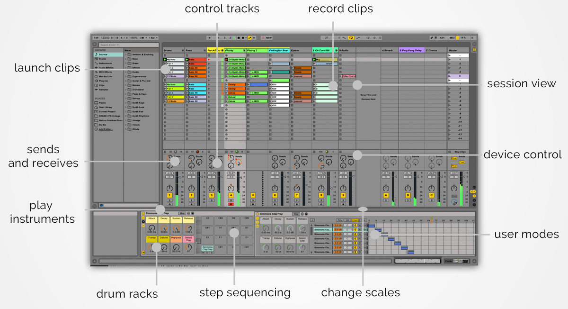Open the User Library place
The height and width of the screenshot is (309, 568).
[106, 107]
